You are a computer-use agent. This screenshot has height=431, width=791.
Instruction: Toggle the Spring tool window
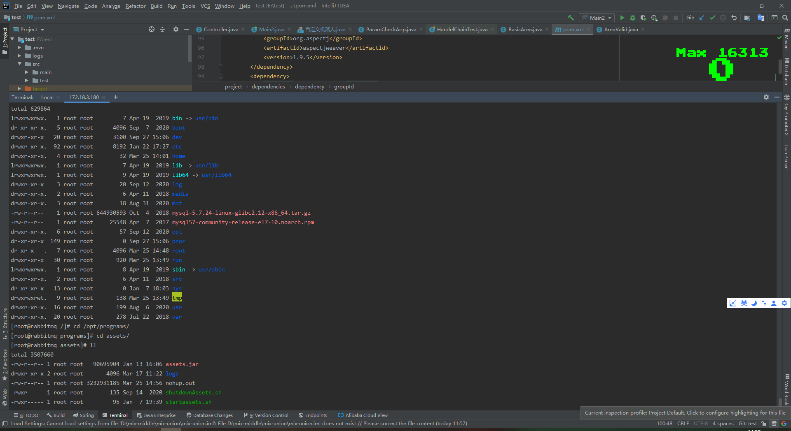(84, 415)
